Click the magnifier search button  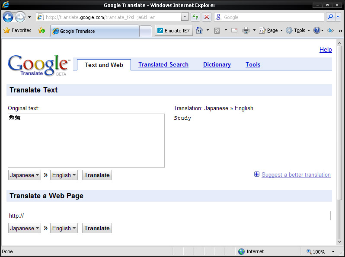[330, 17]
